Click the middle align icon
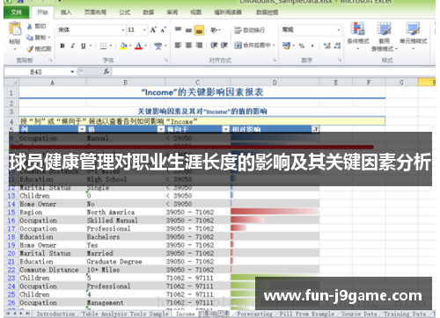440x318 pixels. pos(188,30)
